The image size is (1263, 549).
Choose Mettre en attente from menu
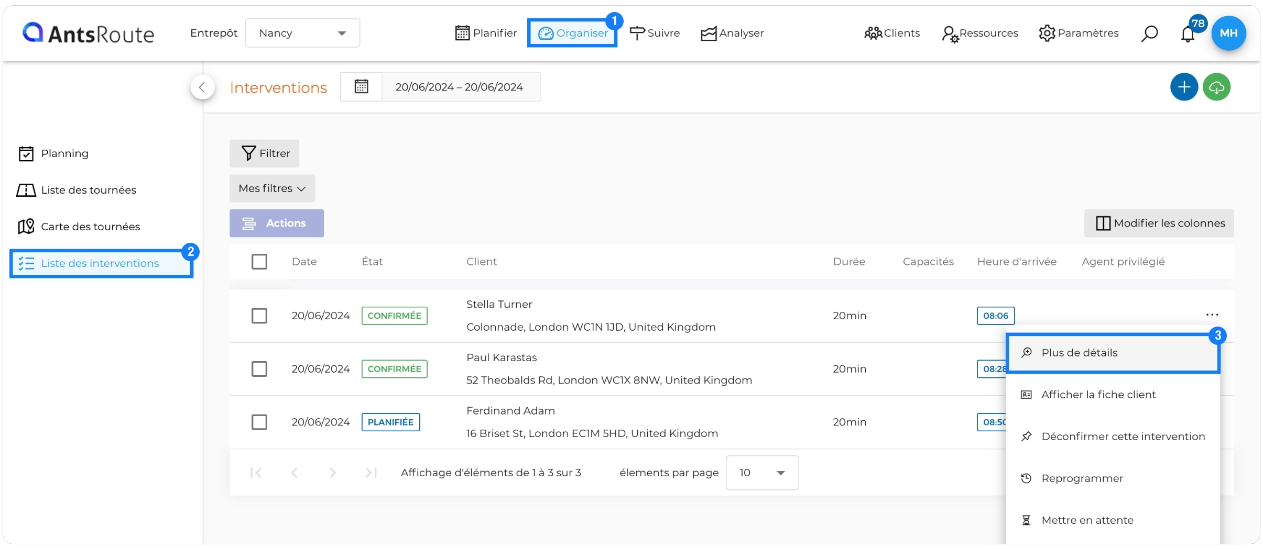click(1113, 520)
